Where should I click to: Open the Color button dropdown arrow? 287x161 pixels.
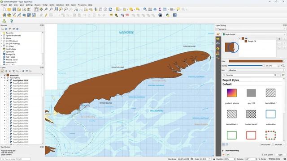click(x=284, y=61)
